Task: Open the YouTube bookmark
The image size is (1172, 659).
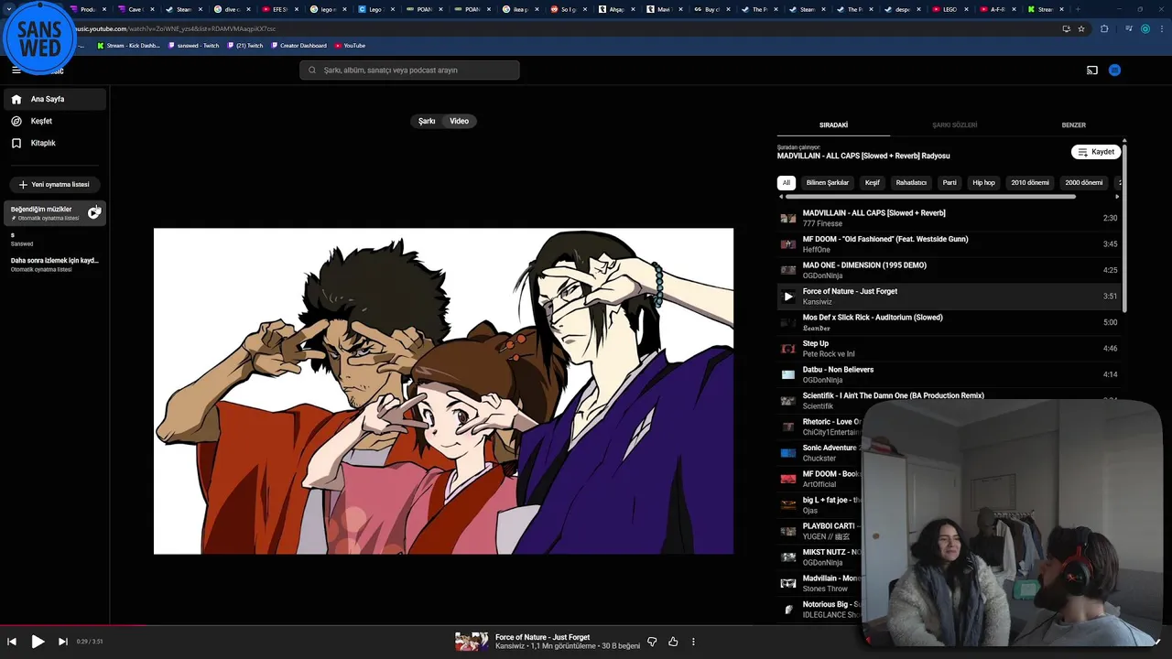Action: (x=350, y=45)
